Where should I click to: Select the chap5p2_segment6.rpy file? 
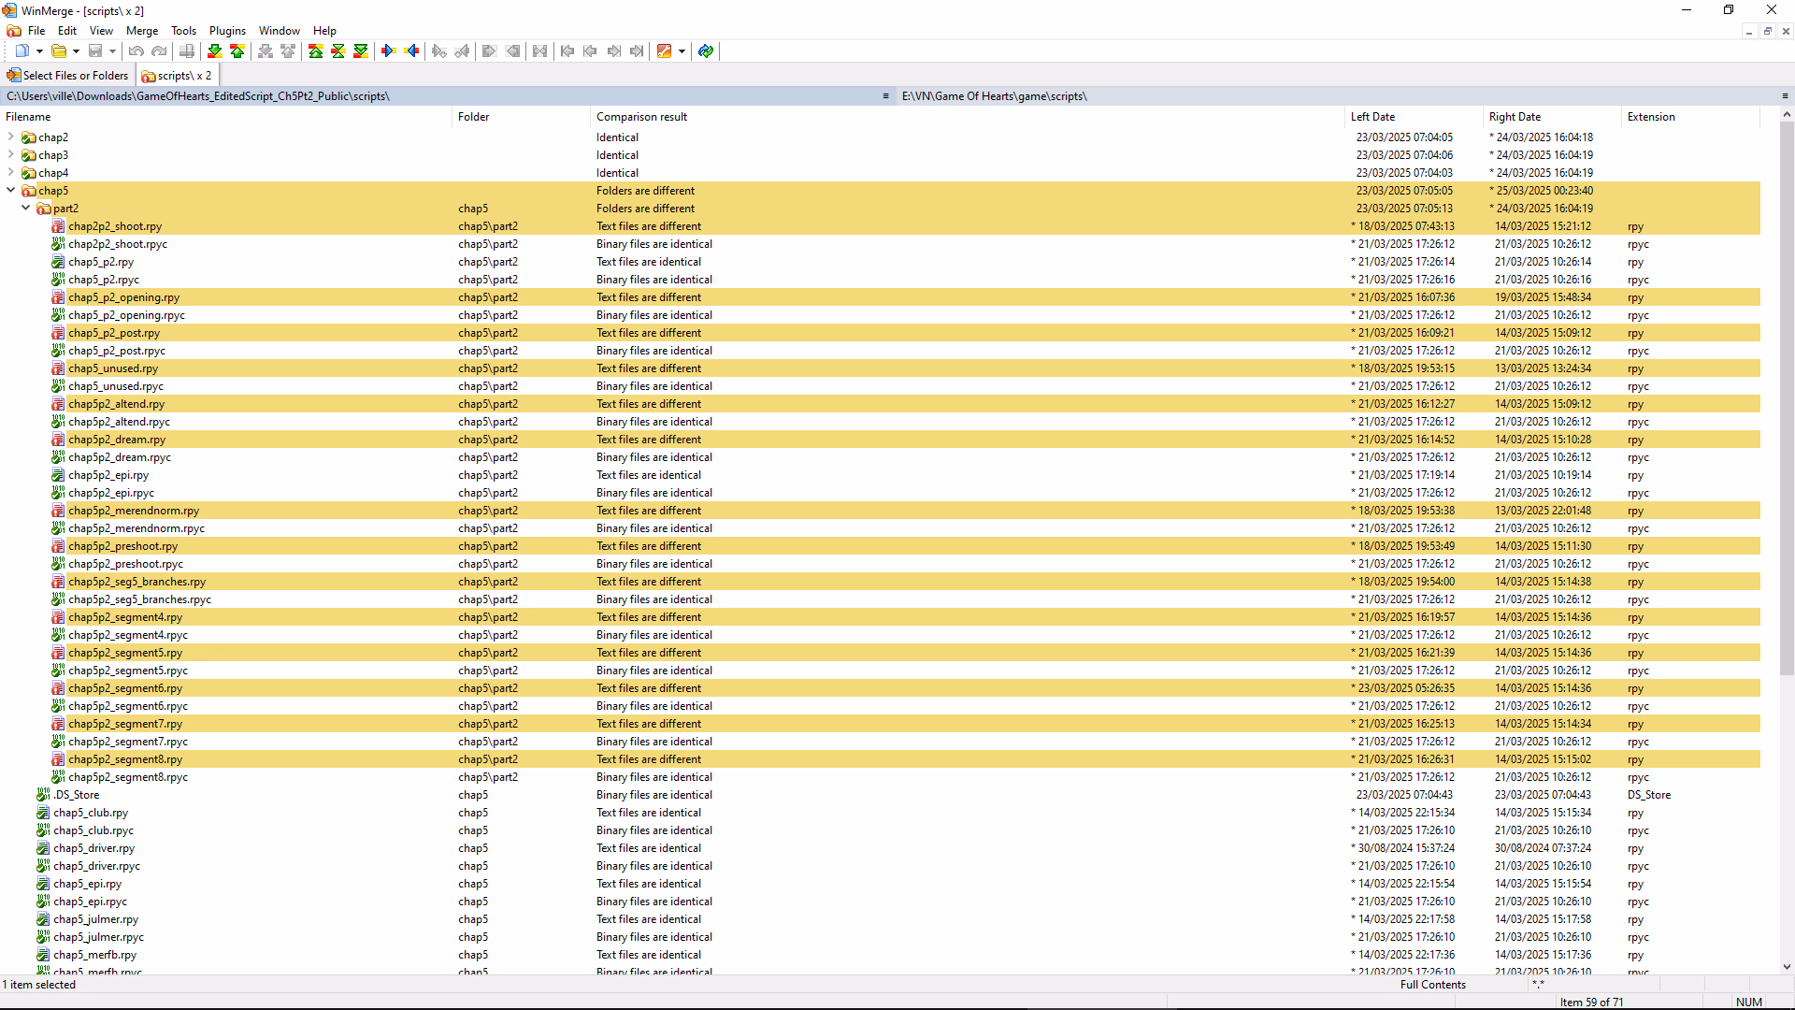coord(125,688)
